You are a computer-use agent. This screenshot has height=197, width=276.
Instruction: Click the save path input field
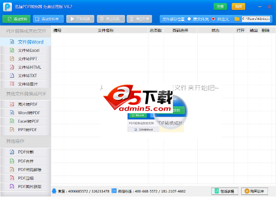tap(256, 19)
